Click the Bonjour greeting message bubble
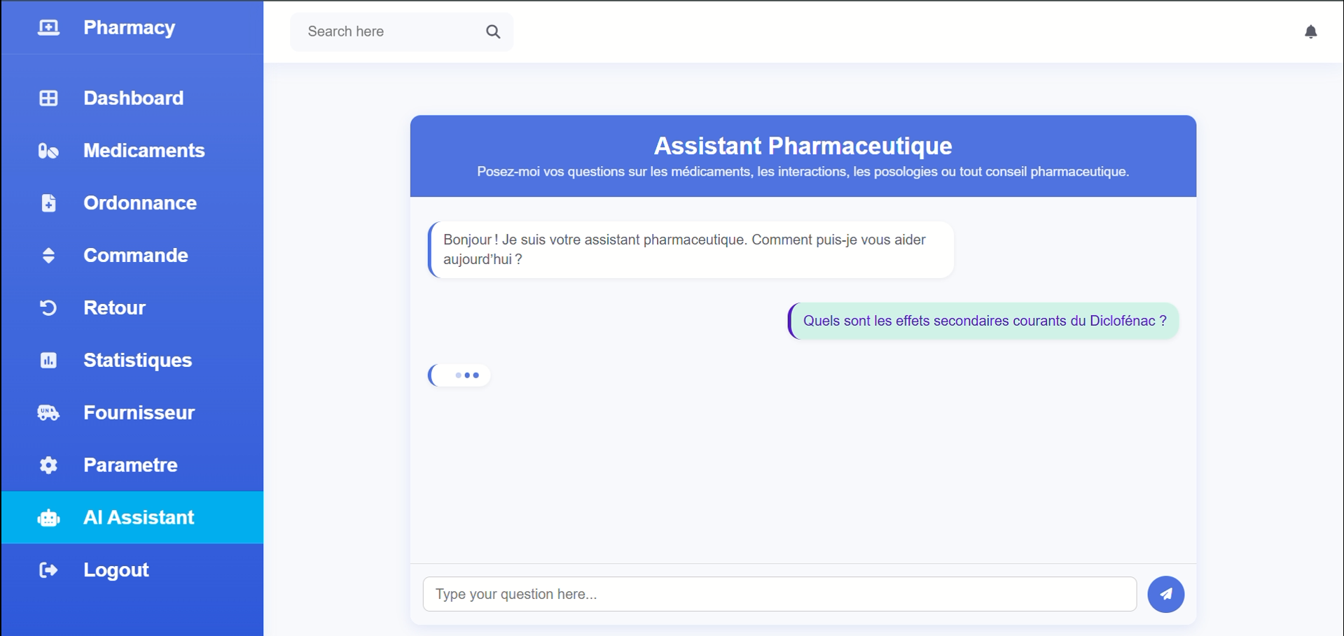Screen dimensions: 1344x636 [x=691, y=249]
